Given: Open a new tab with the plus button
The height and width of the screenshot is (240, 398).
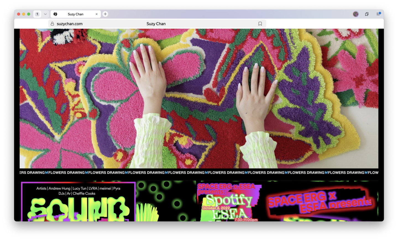Looking at the screenshot, I should [105, 14].
